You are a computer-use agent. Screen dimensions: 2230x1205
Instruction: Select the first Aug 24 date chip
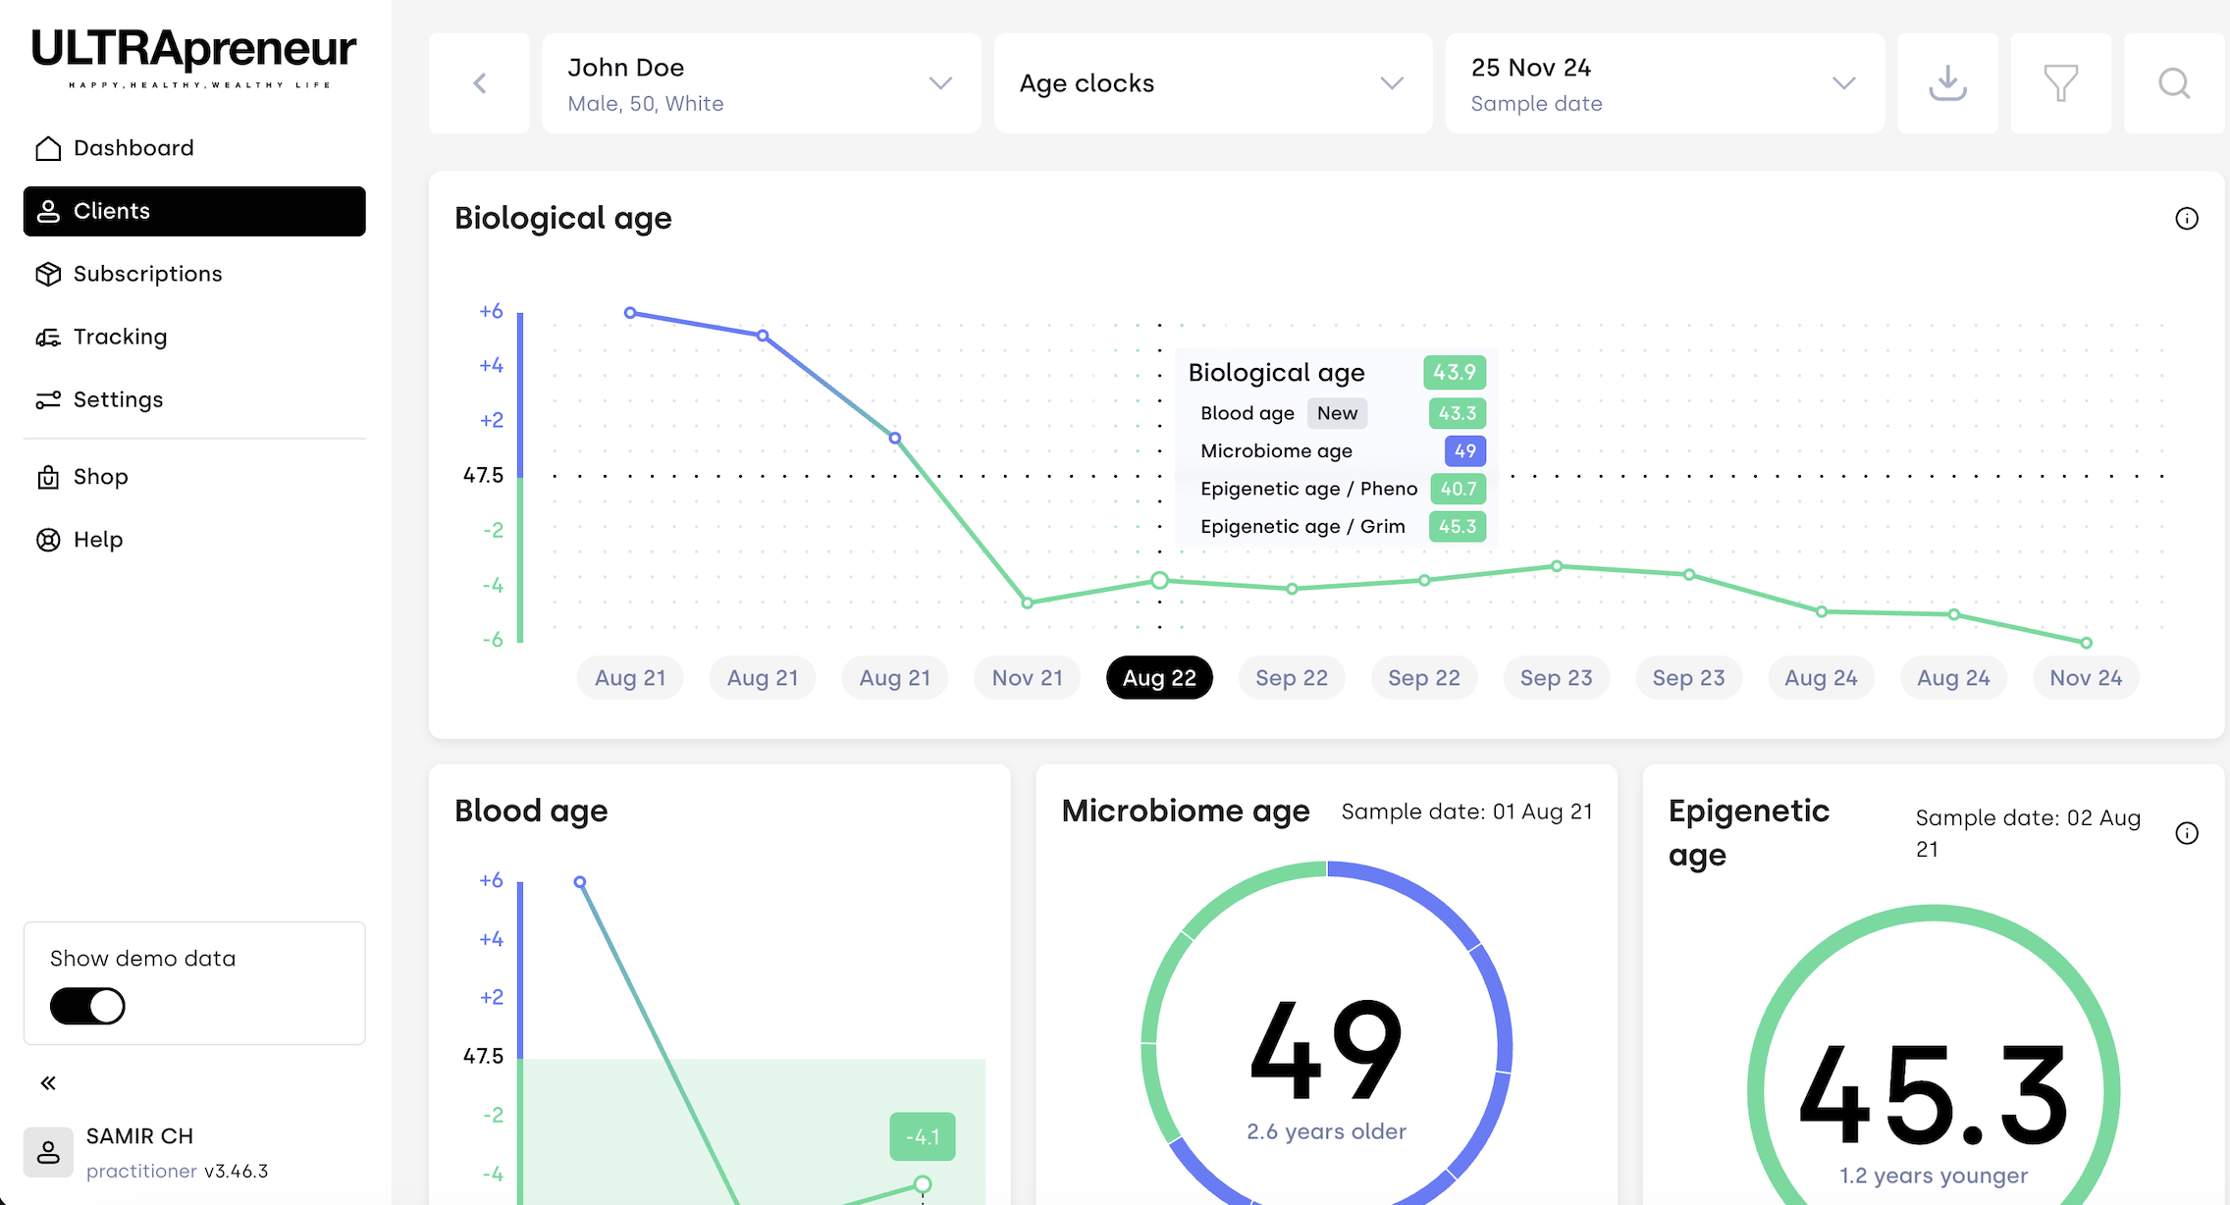[x=1821, y=678]
